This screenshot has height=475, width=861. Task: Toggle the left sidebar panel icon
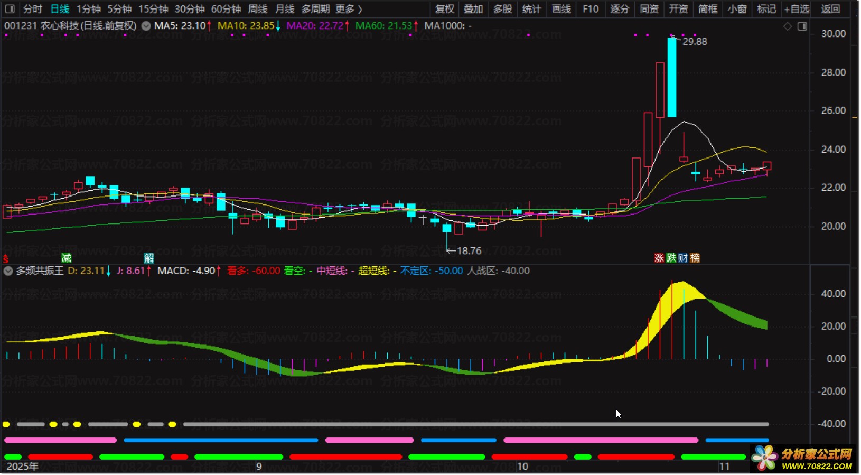click(10, 9)
